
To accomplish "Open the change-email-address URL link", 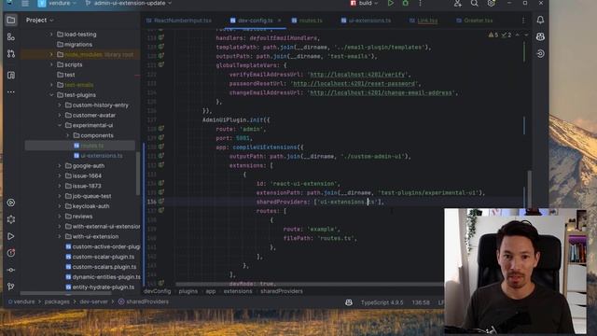I will [381, 92].
